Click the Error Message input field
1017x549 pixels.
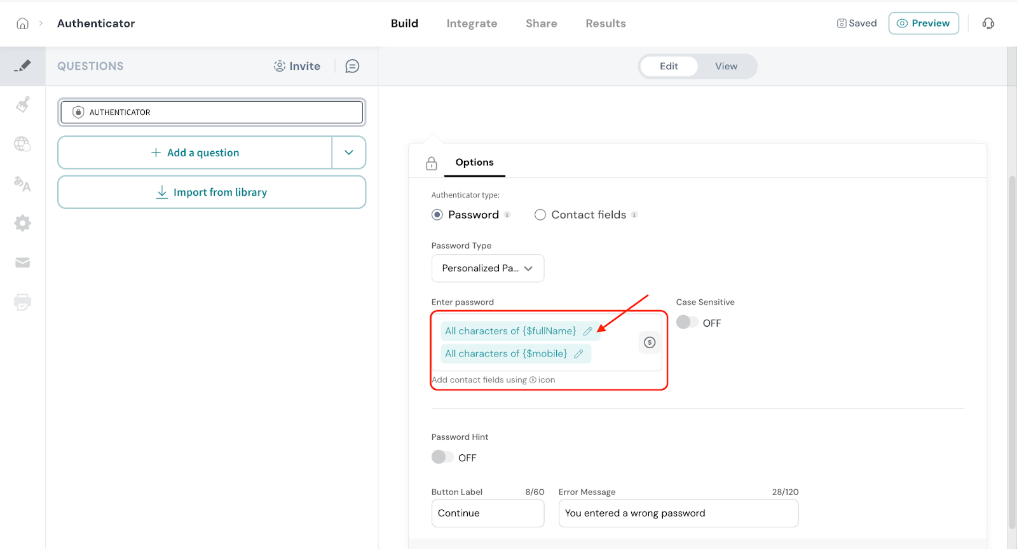tap(678, 513)
